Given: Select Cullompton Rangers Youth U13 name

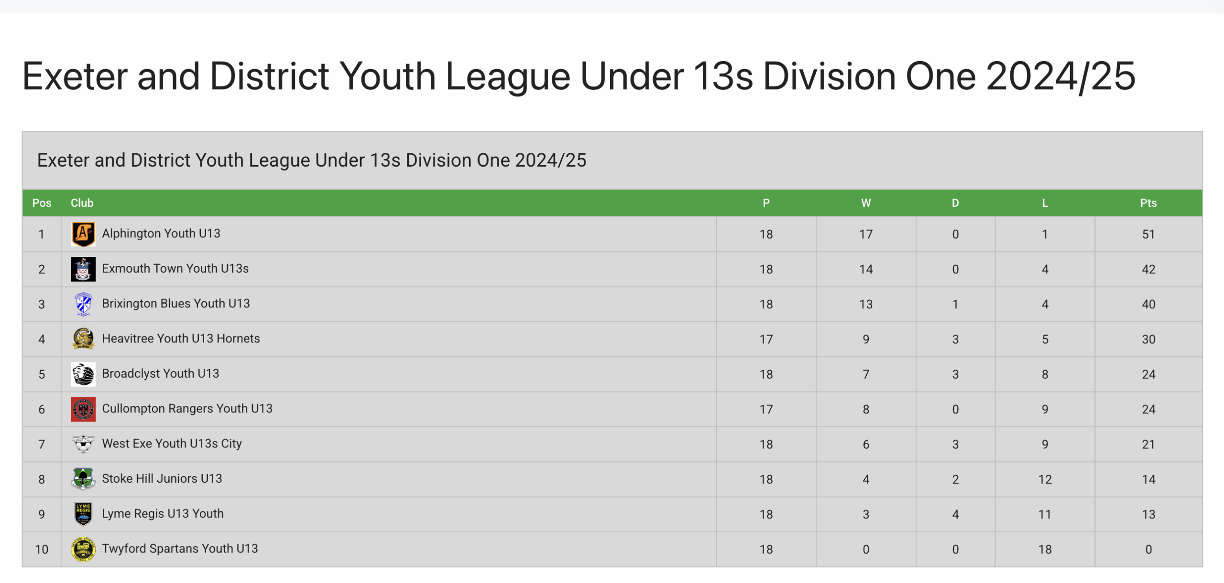Looking at the screenshot, I should tap(187, 409).
